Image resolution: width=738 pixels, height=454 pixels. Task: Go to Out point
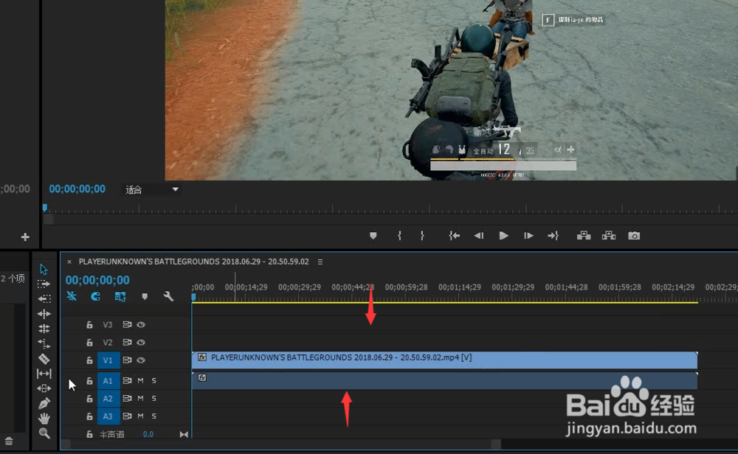(553, 236)
